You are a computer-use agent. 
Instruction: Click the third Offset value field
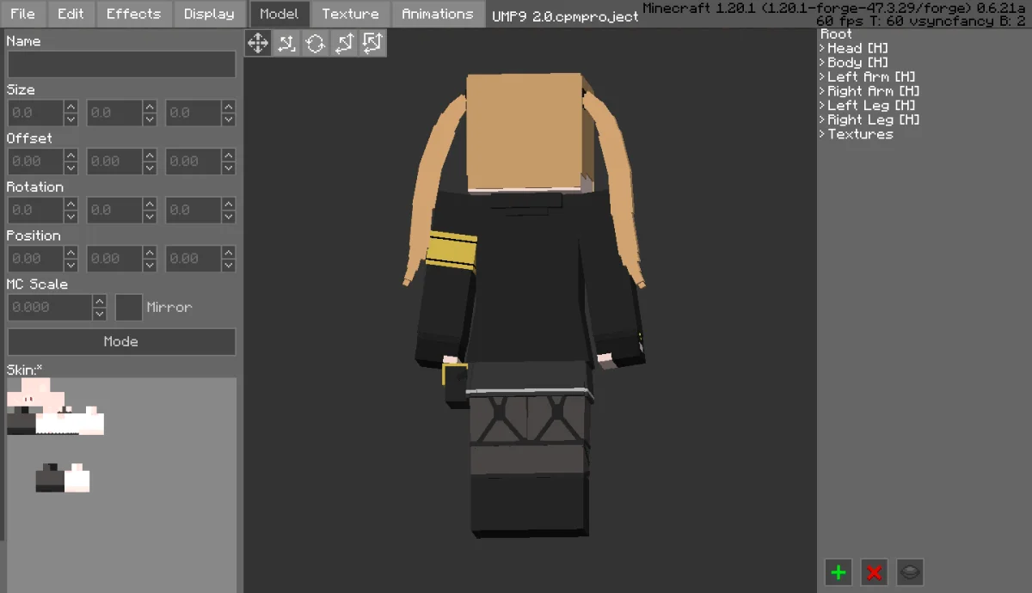click(x=193, y=162)
